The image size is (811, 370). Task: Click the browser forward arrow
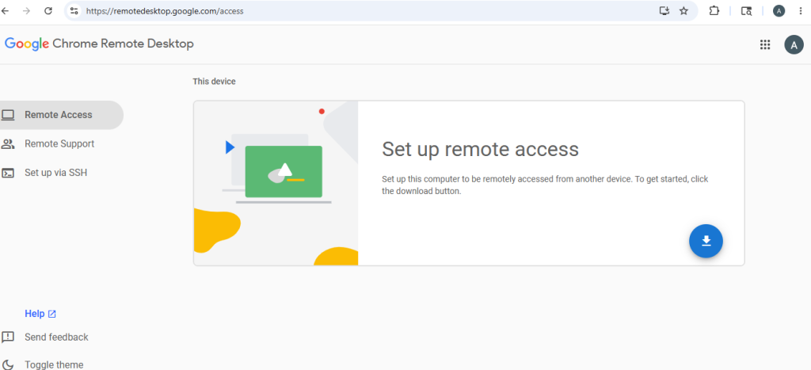click(x=27, y=11)
